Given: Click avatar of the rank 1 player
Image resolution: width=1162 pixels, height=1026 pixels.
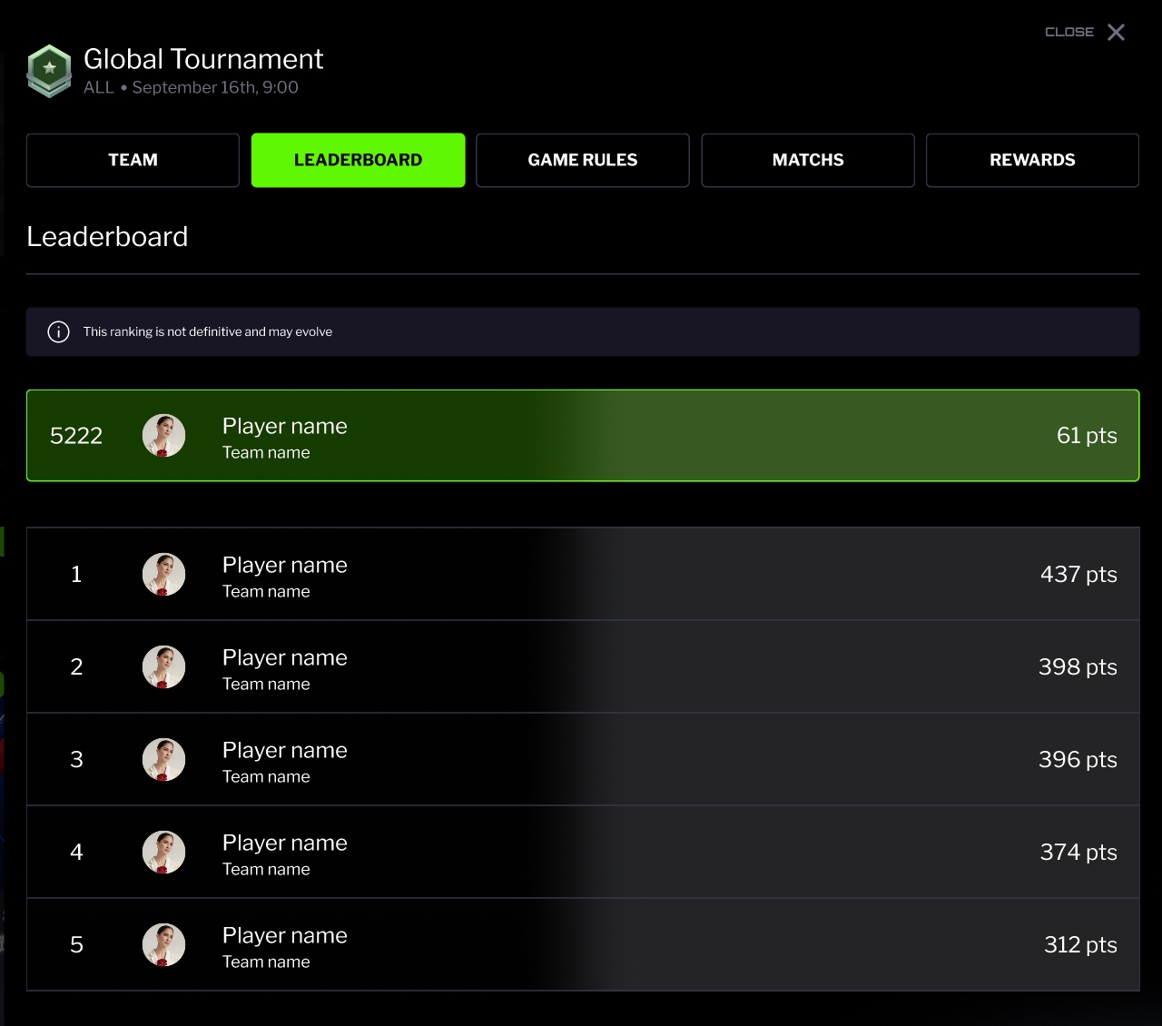Looking at the screenshot, I should point(163,575).
